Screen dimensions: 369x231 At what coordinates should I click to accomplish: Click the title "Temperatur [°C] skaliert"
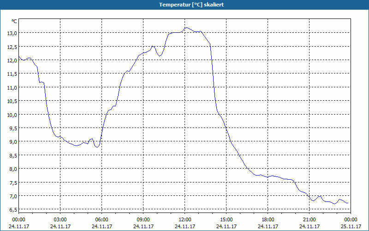pos(191,5)
